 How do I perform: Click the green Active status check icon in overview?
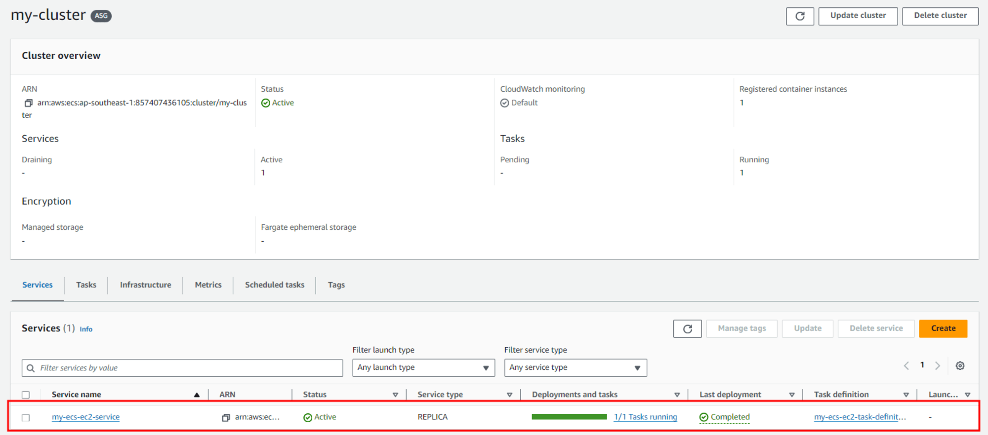click(265, 103)
